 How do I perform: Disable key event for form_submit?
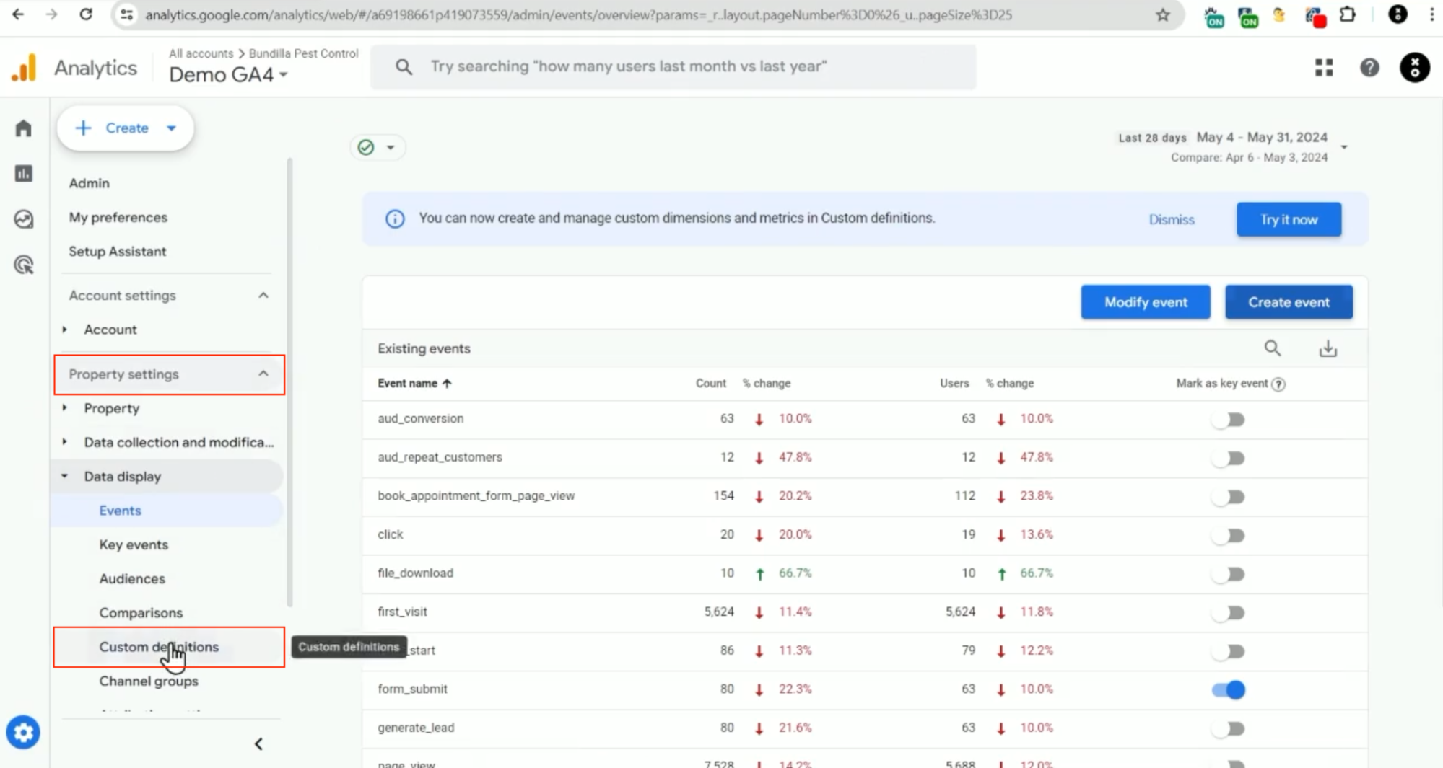pyautogui.click(x=1229, y=690)
